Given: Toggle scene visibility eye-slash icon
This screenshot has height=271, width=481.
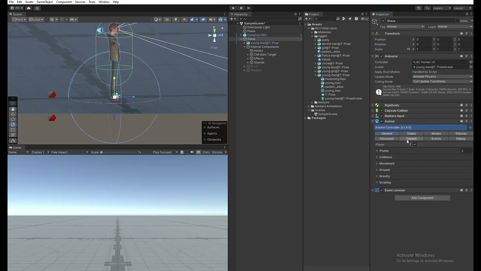Looking at the screenshot, I should pos(203,20).
